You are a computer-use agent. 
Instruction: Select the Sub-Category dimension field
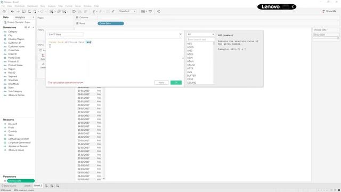[x=15, y=91]
